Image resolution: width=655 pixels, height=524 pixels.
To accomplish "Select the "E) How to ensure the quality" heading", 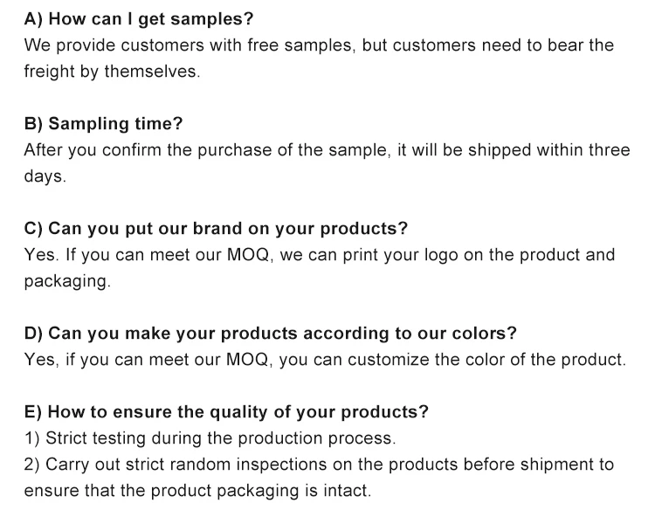I will (x=226, y=412).
